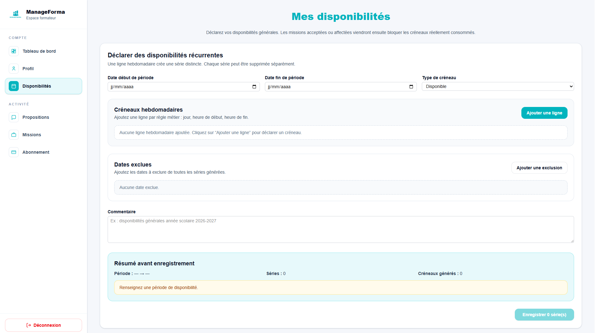Viewport: 595px width, 333px height.
Task: Click the Abonnement credit card icon
Action: [x=14, y=152]
